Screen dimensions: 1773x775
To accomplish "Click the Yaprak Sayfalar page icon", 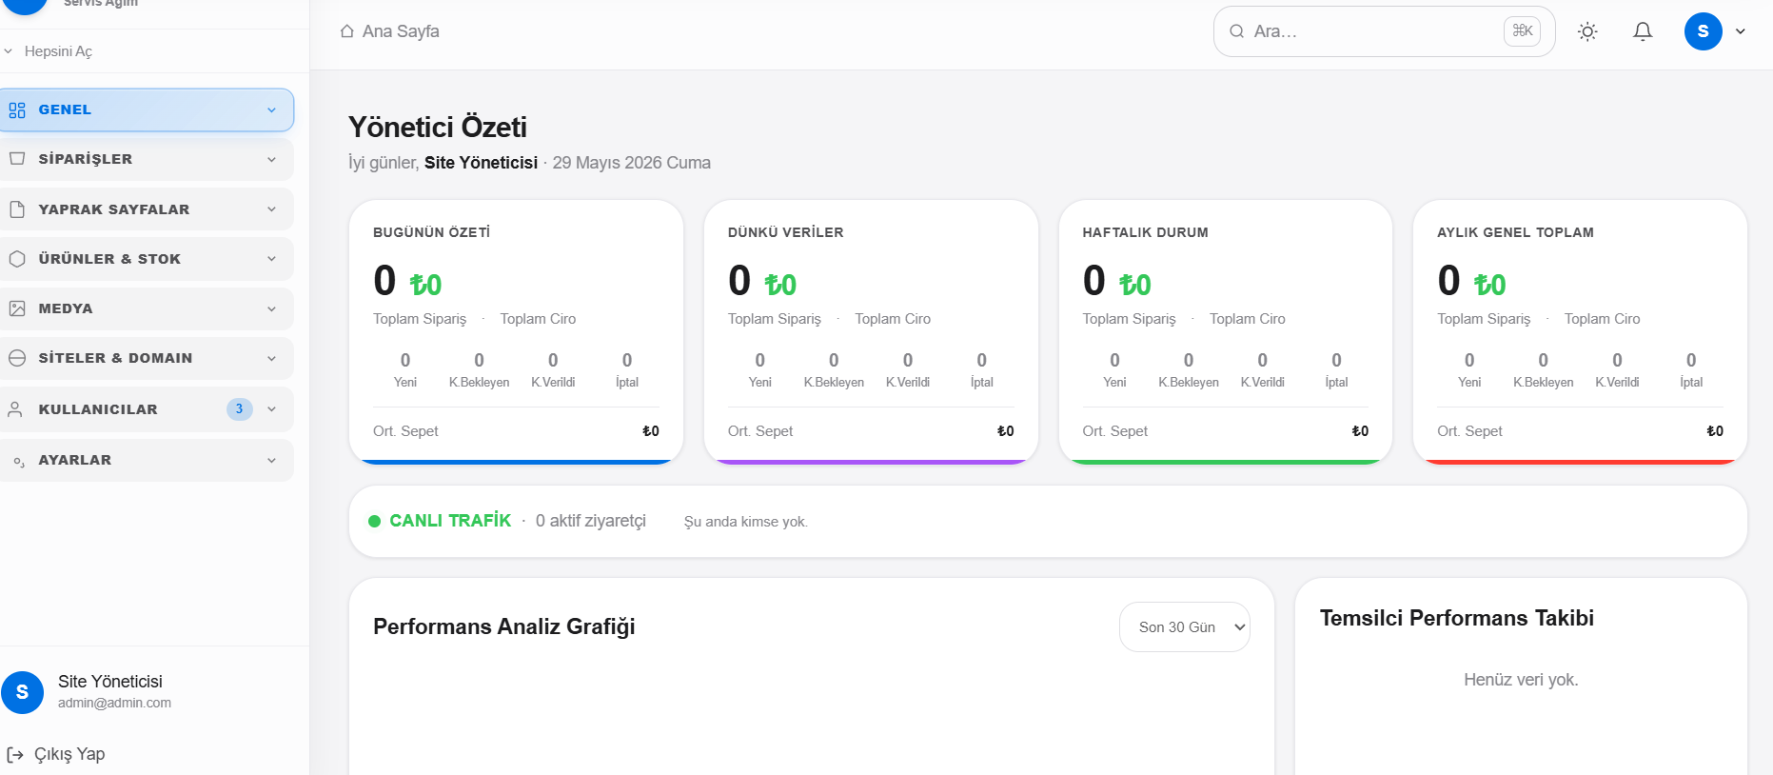I will pyautogui.click(x=17, y=209).
